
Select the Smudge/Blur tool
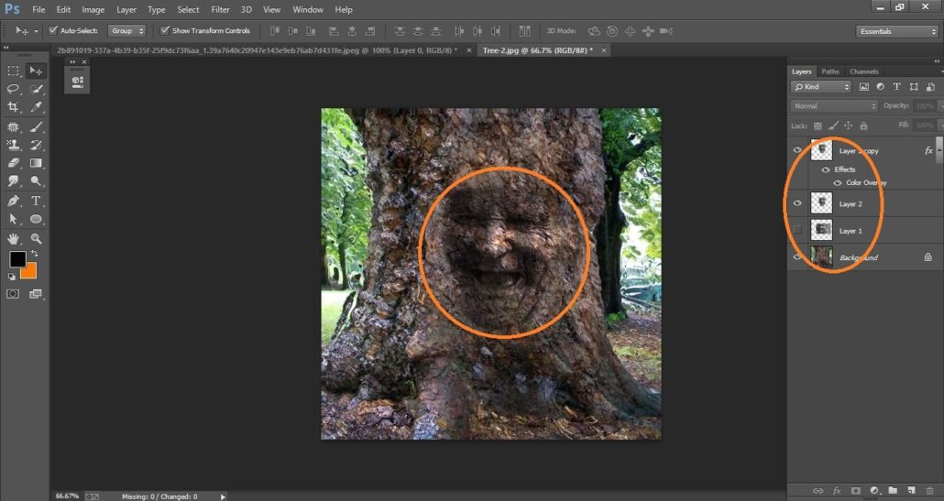(13, 181)
